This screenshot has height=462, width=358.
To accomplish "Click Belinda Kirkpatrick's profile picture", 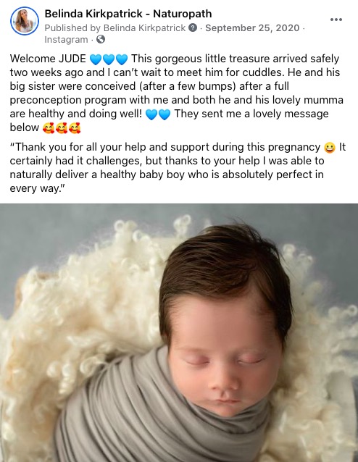I will pyautogui.click(x=25, y=20).
